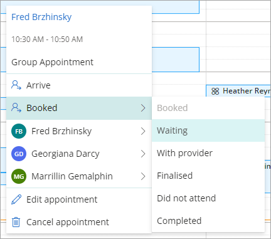Viewport: 271px width, 239px height.
Task: Click the Booked status person icon
Action: (x=16, y=108)
